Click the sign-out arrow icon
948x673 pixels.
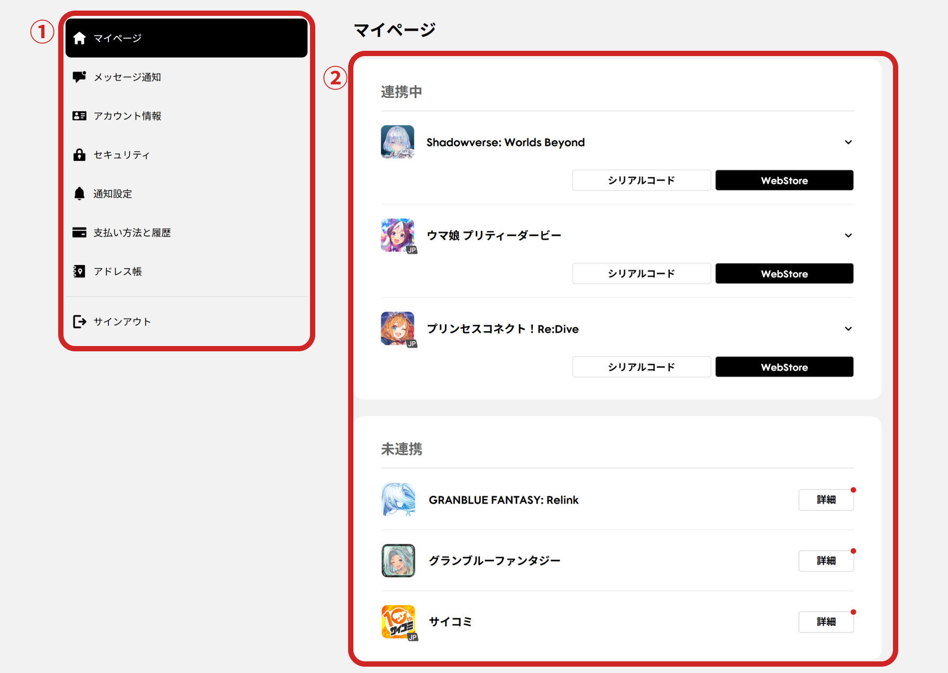click(x=79, y=321)
